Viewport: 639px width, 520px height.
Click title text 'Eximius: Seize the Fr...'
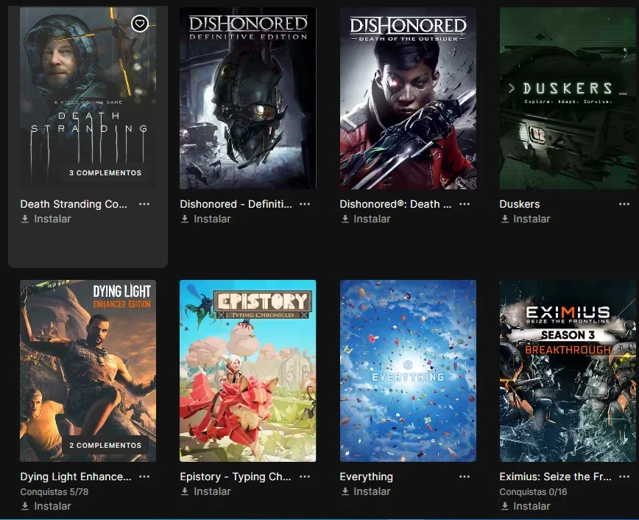point(556,477)
